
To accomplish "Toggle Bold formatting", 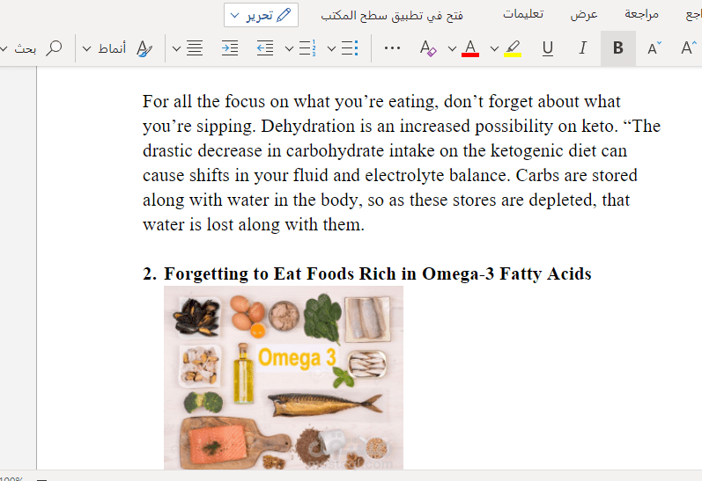I will [617, 48].
